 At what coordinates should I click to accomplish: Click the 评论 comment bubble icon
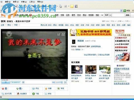click(x=33, y=89)
